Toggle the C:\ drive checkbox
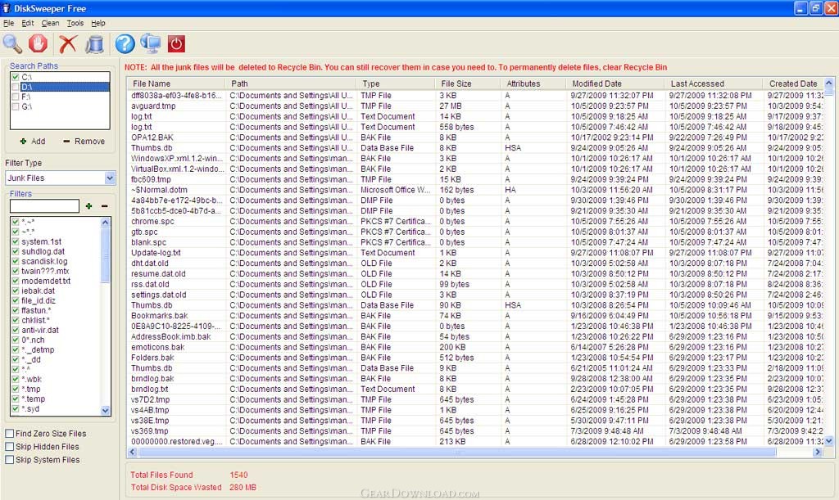Viewport: 839px width, 500px height. pyautogui.click(x=15, y=77)
